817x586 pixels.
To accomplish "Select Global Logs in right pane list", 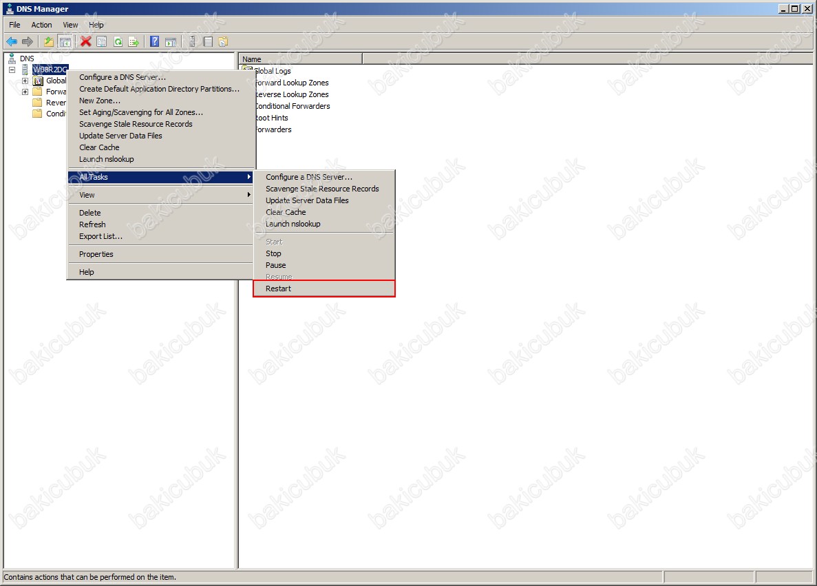I will (x=273, y=71).
